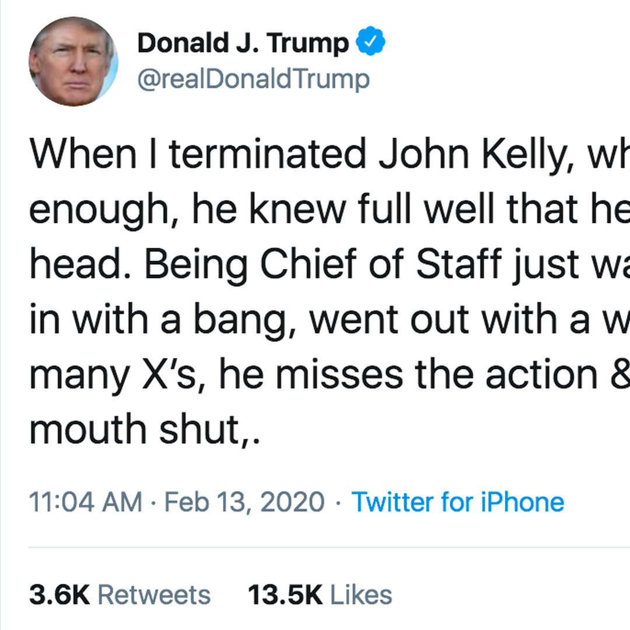Click the verified blue checkmark badge

(x=371, y=43)
